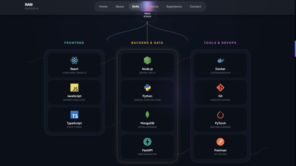
Task: Click the Docker card title
Action: (x=220, y=69)
